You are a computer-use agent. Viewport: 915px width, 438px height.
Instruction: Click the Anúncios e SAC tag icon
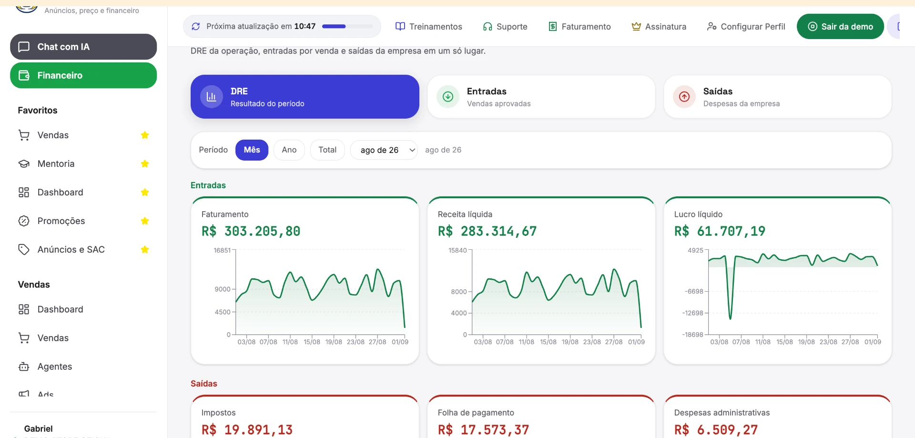click(24, 250)
